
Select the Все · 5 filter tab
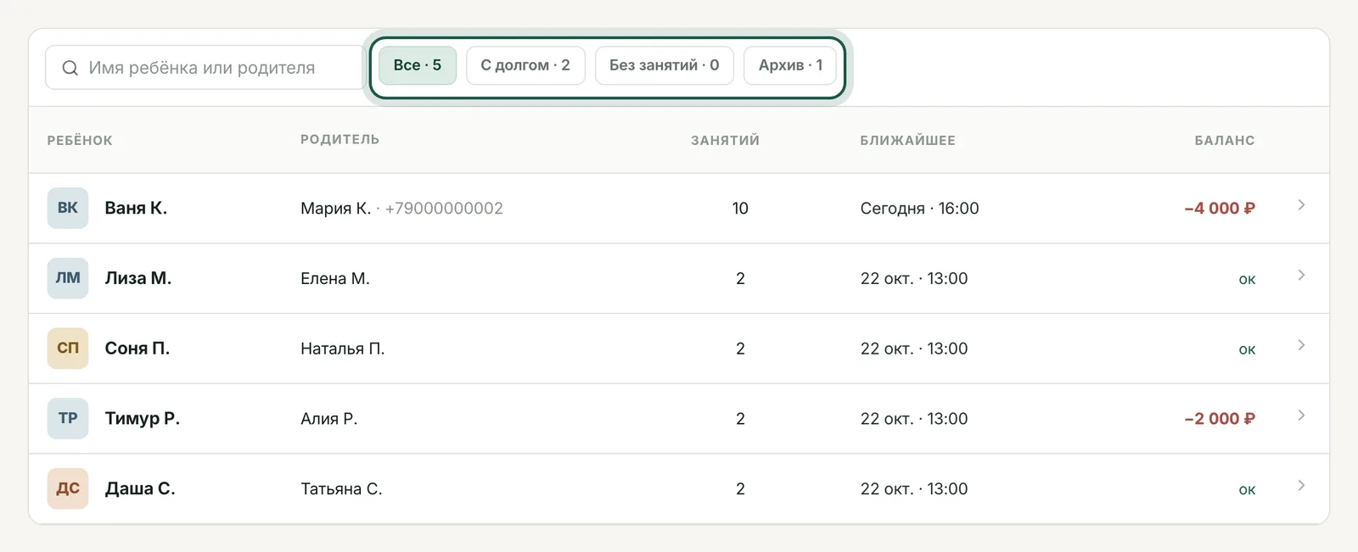point(418,65)
